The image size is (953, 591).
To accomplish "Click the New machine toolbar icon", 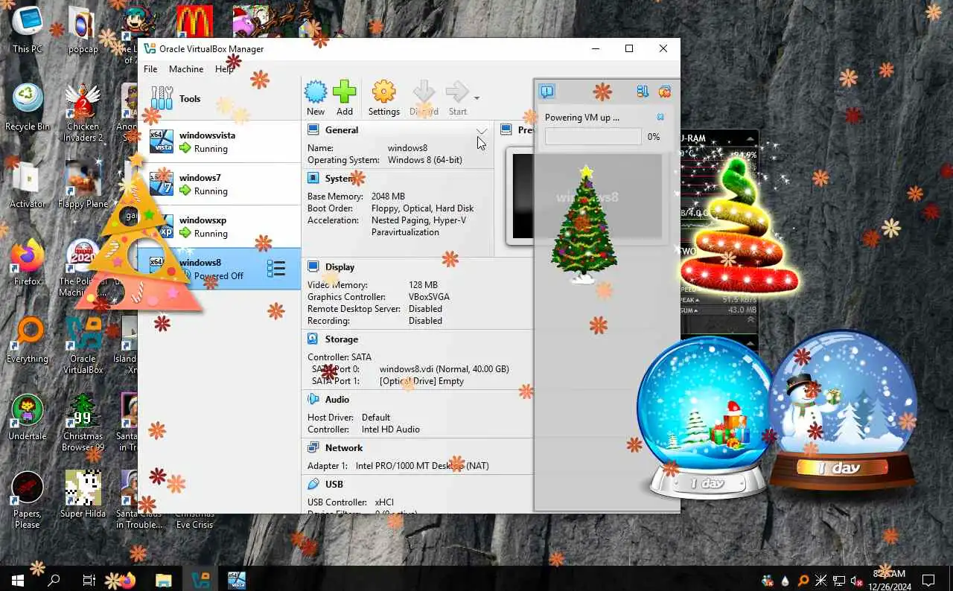I will [316, 98].
